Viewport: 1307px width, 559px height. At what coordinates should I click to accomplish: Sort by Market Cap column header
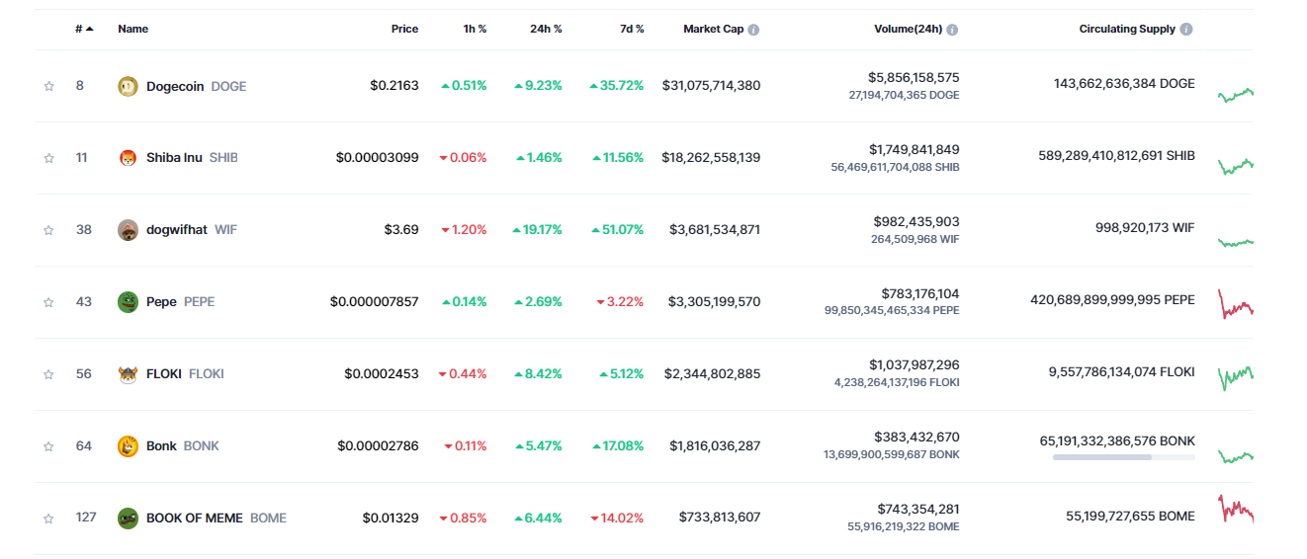pos(714,29)
